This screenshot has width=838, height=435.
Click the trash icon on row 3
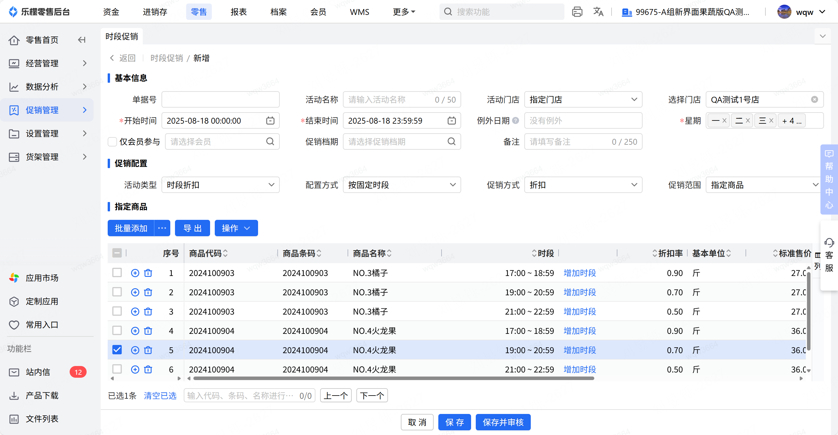click(x=148, y=311)
